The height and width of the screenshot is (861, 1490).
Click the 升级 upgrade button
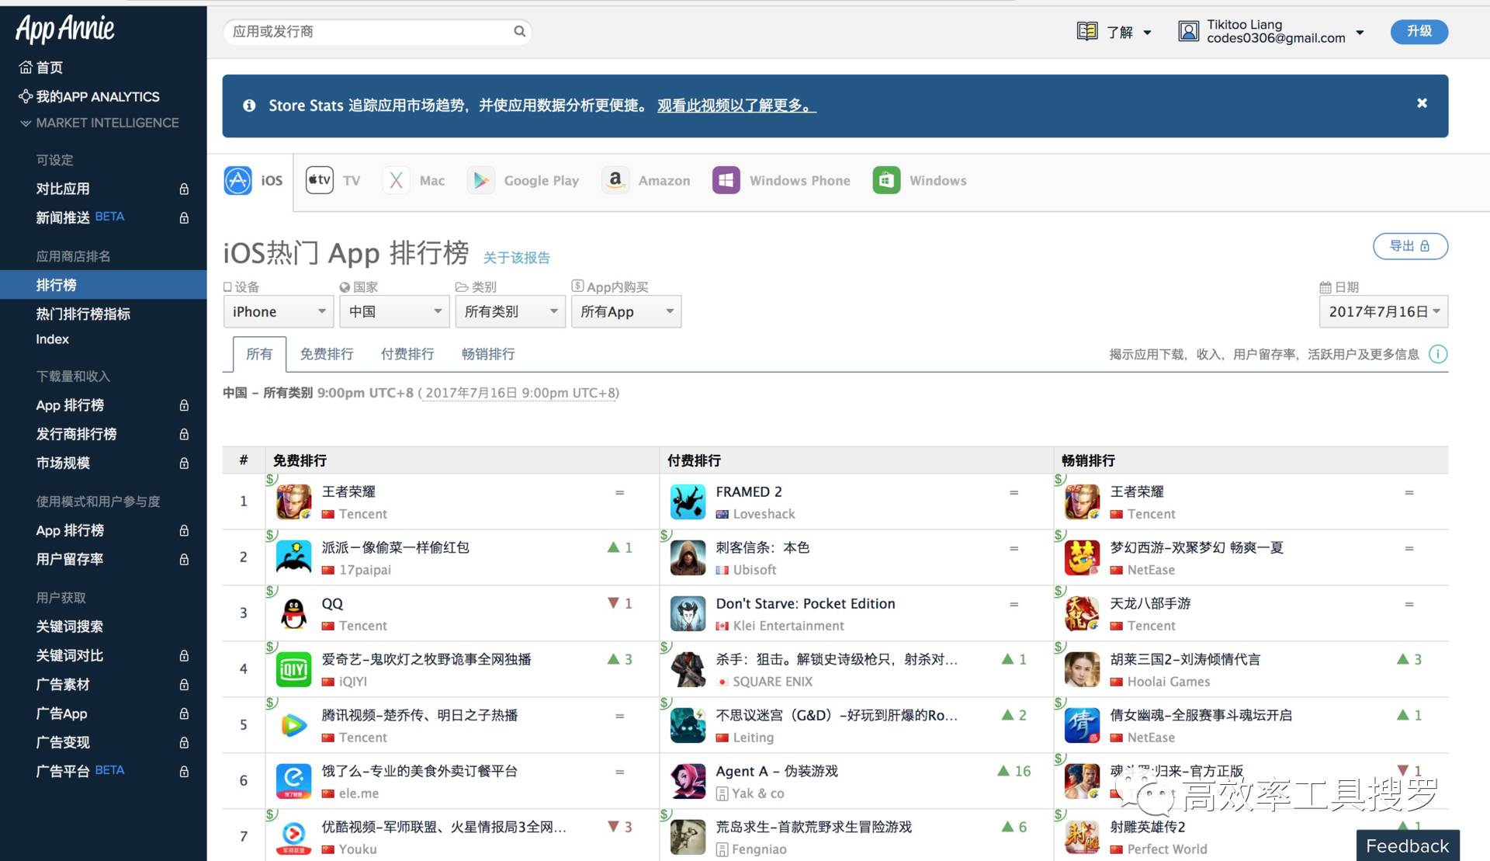pyautogui.click(x=1419, y=31)
